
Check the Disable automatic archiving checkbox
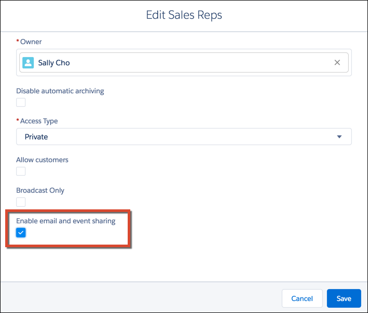pos(21,102)
